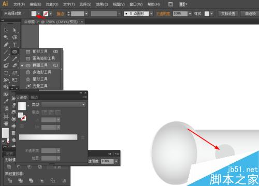Select the Magic Wand tool
259x186 pixels.
coord(6,37)
